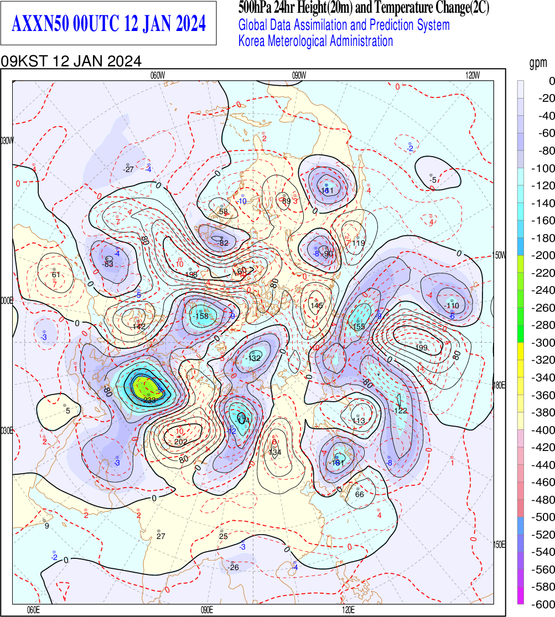The image size is (555, 617).
Task: Click the '-20' legend value
Action: tap(546, 98)
